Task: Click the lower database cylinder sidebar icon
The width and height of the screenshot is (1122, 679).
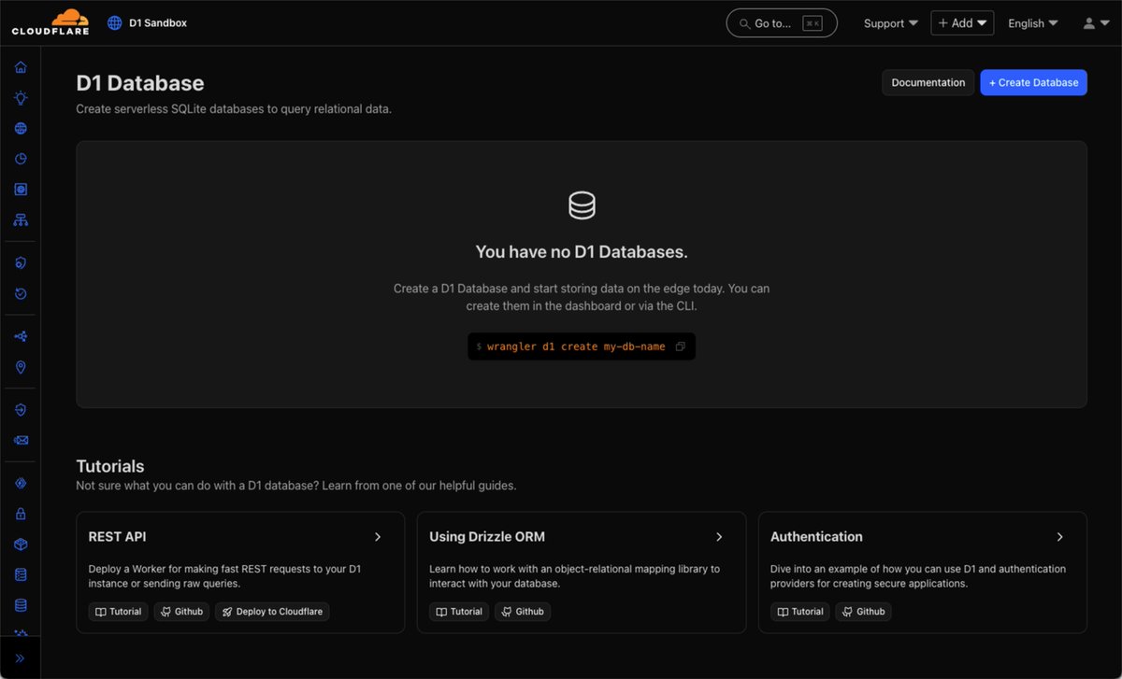Action: [21, 605]
